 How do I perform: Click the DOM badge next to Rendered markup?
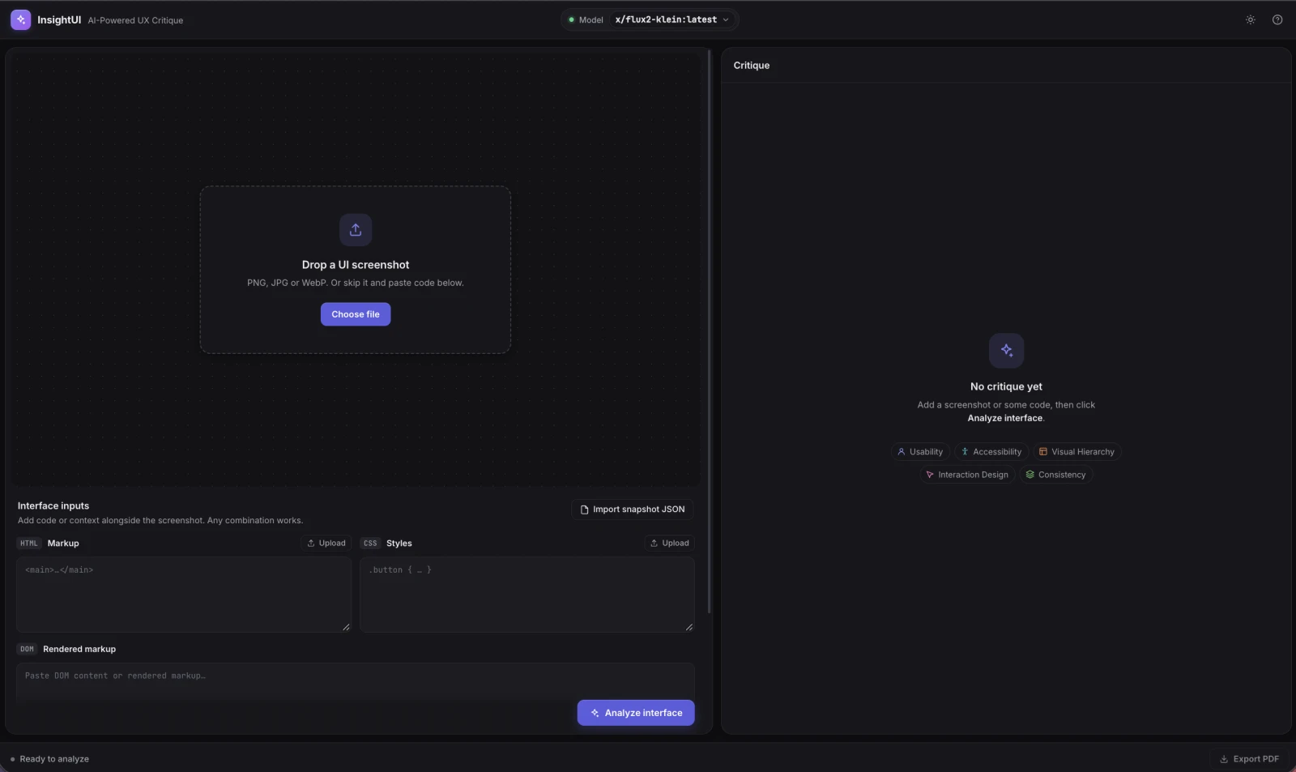27,649
